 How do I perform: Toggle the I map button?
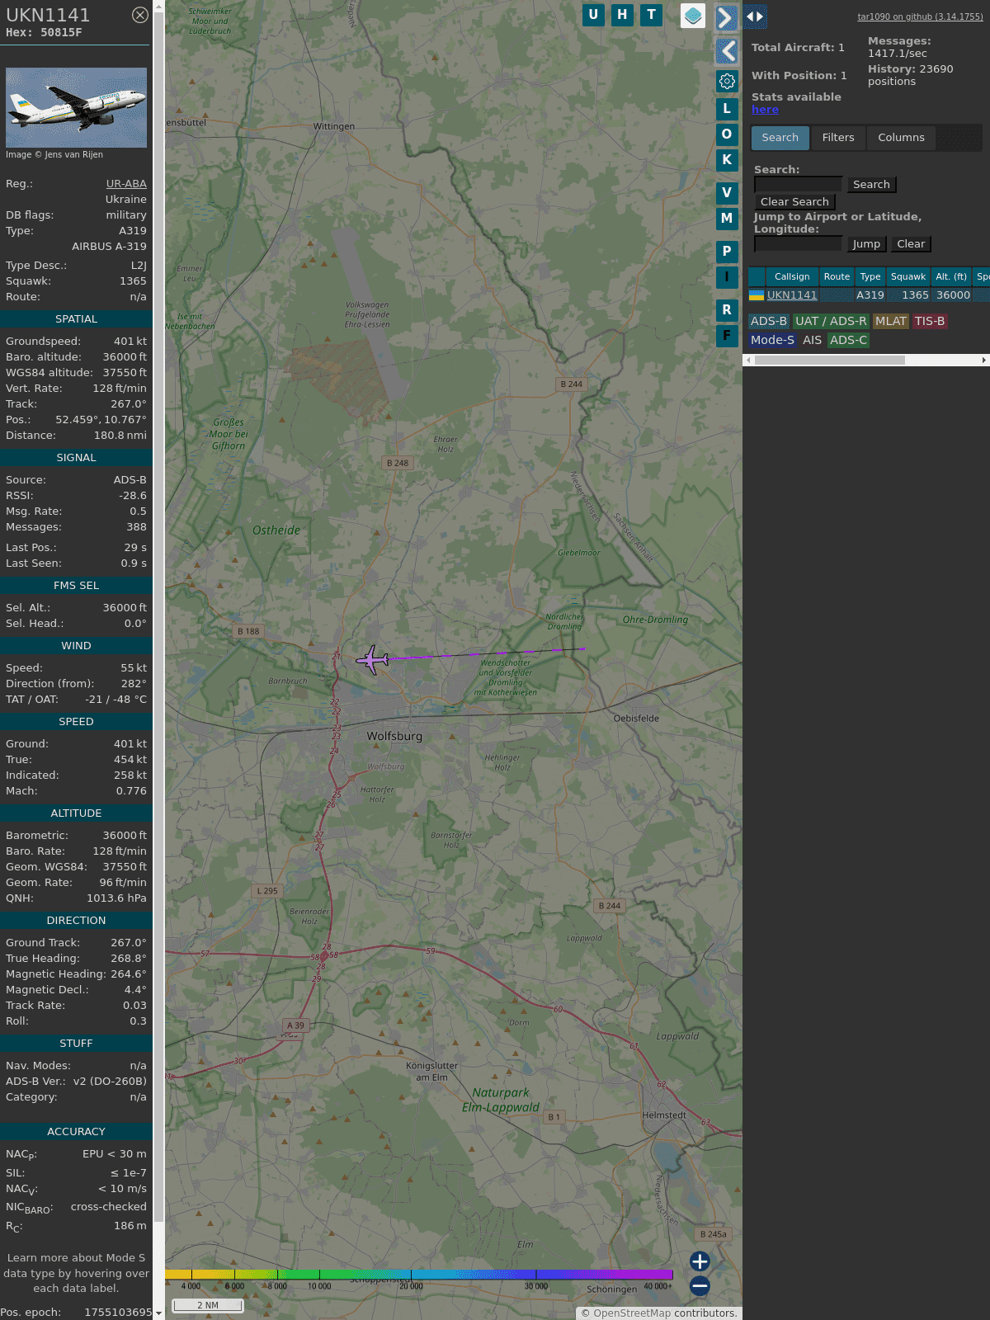(727, 277)
